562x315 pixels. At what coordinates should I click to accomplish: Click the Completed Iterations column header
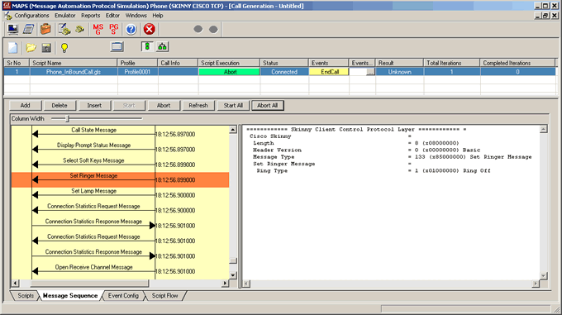pos(517,63)
